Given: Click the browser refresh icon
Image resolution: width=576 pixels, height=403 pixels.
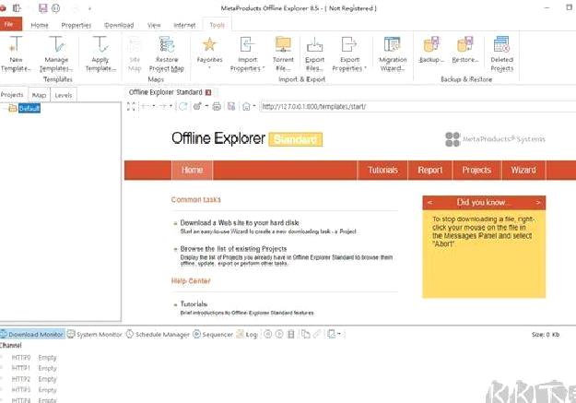Looking at the screenshot, I should (183, 107).
